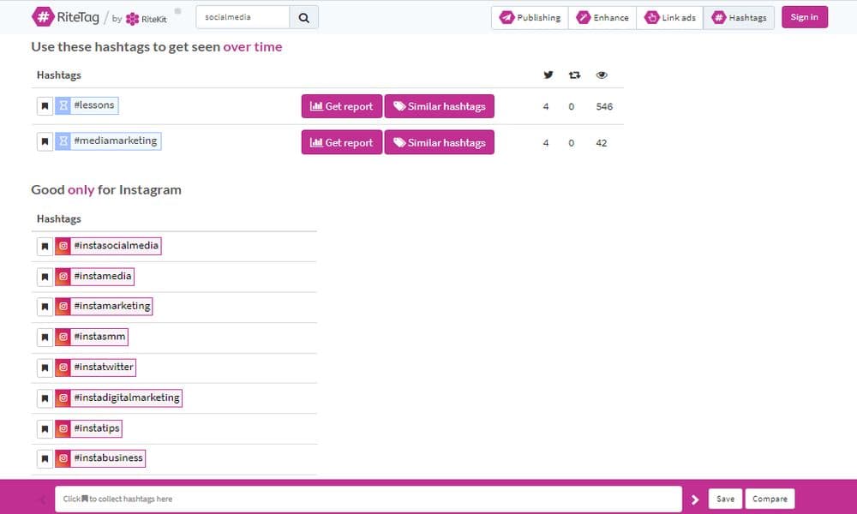Bookmark the #lessons hashtag
This screenshot has height=514, width=857.
pos(45,106)
